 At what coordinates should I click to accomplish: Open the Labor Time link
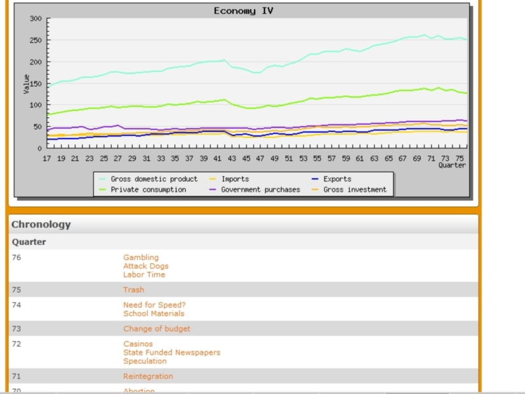(x=144, y=274)
